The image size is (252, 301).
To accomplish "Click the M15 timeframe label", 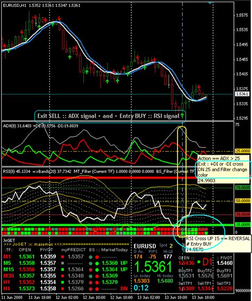I will (x=9, y=269).
